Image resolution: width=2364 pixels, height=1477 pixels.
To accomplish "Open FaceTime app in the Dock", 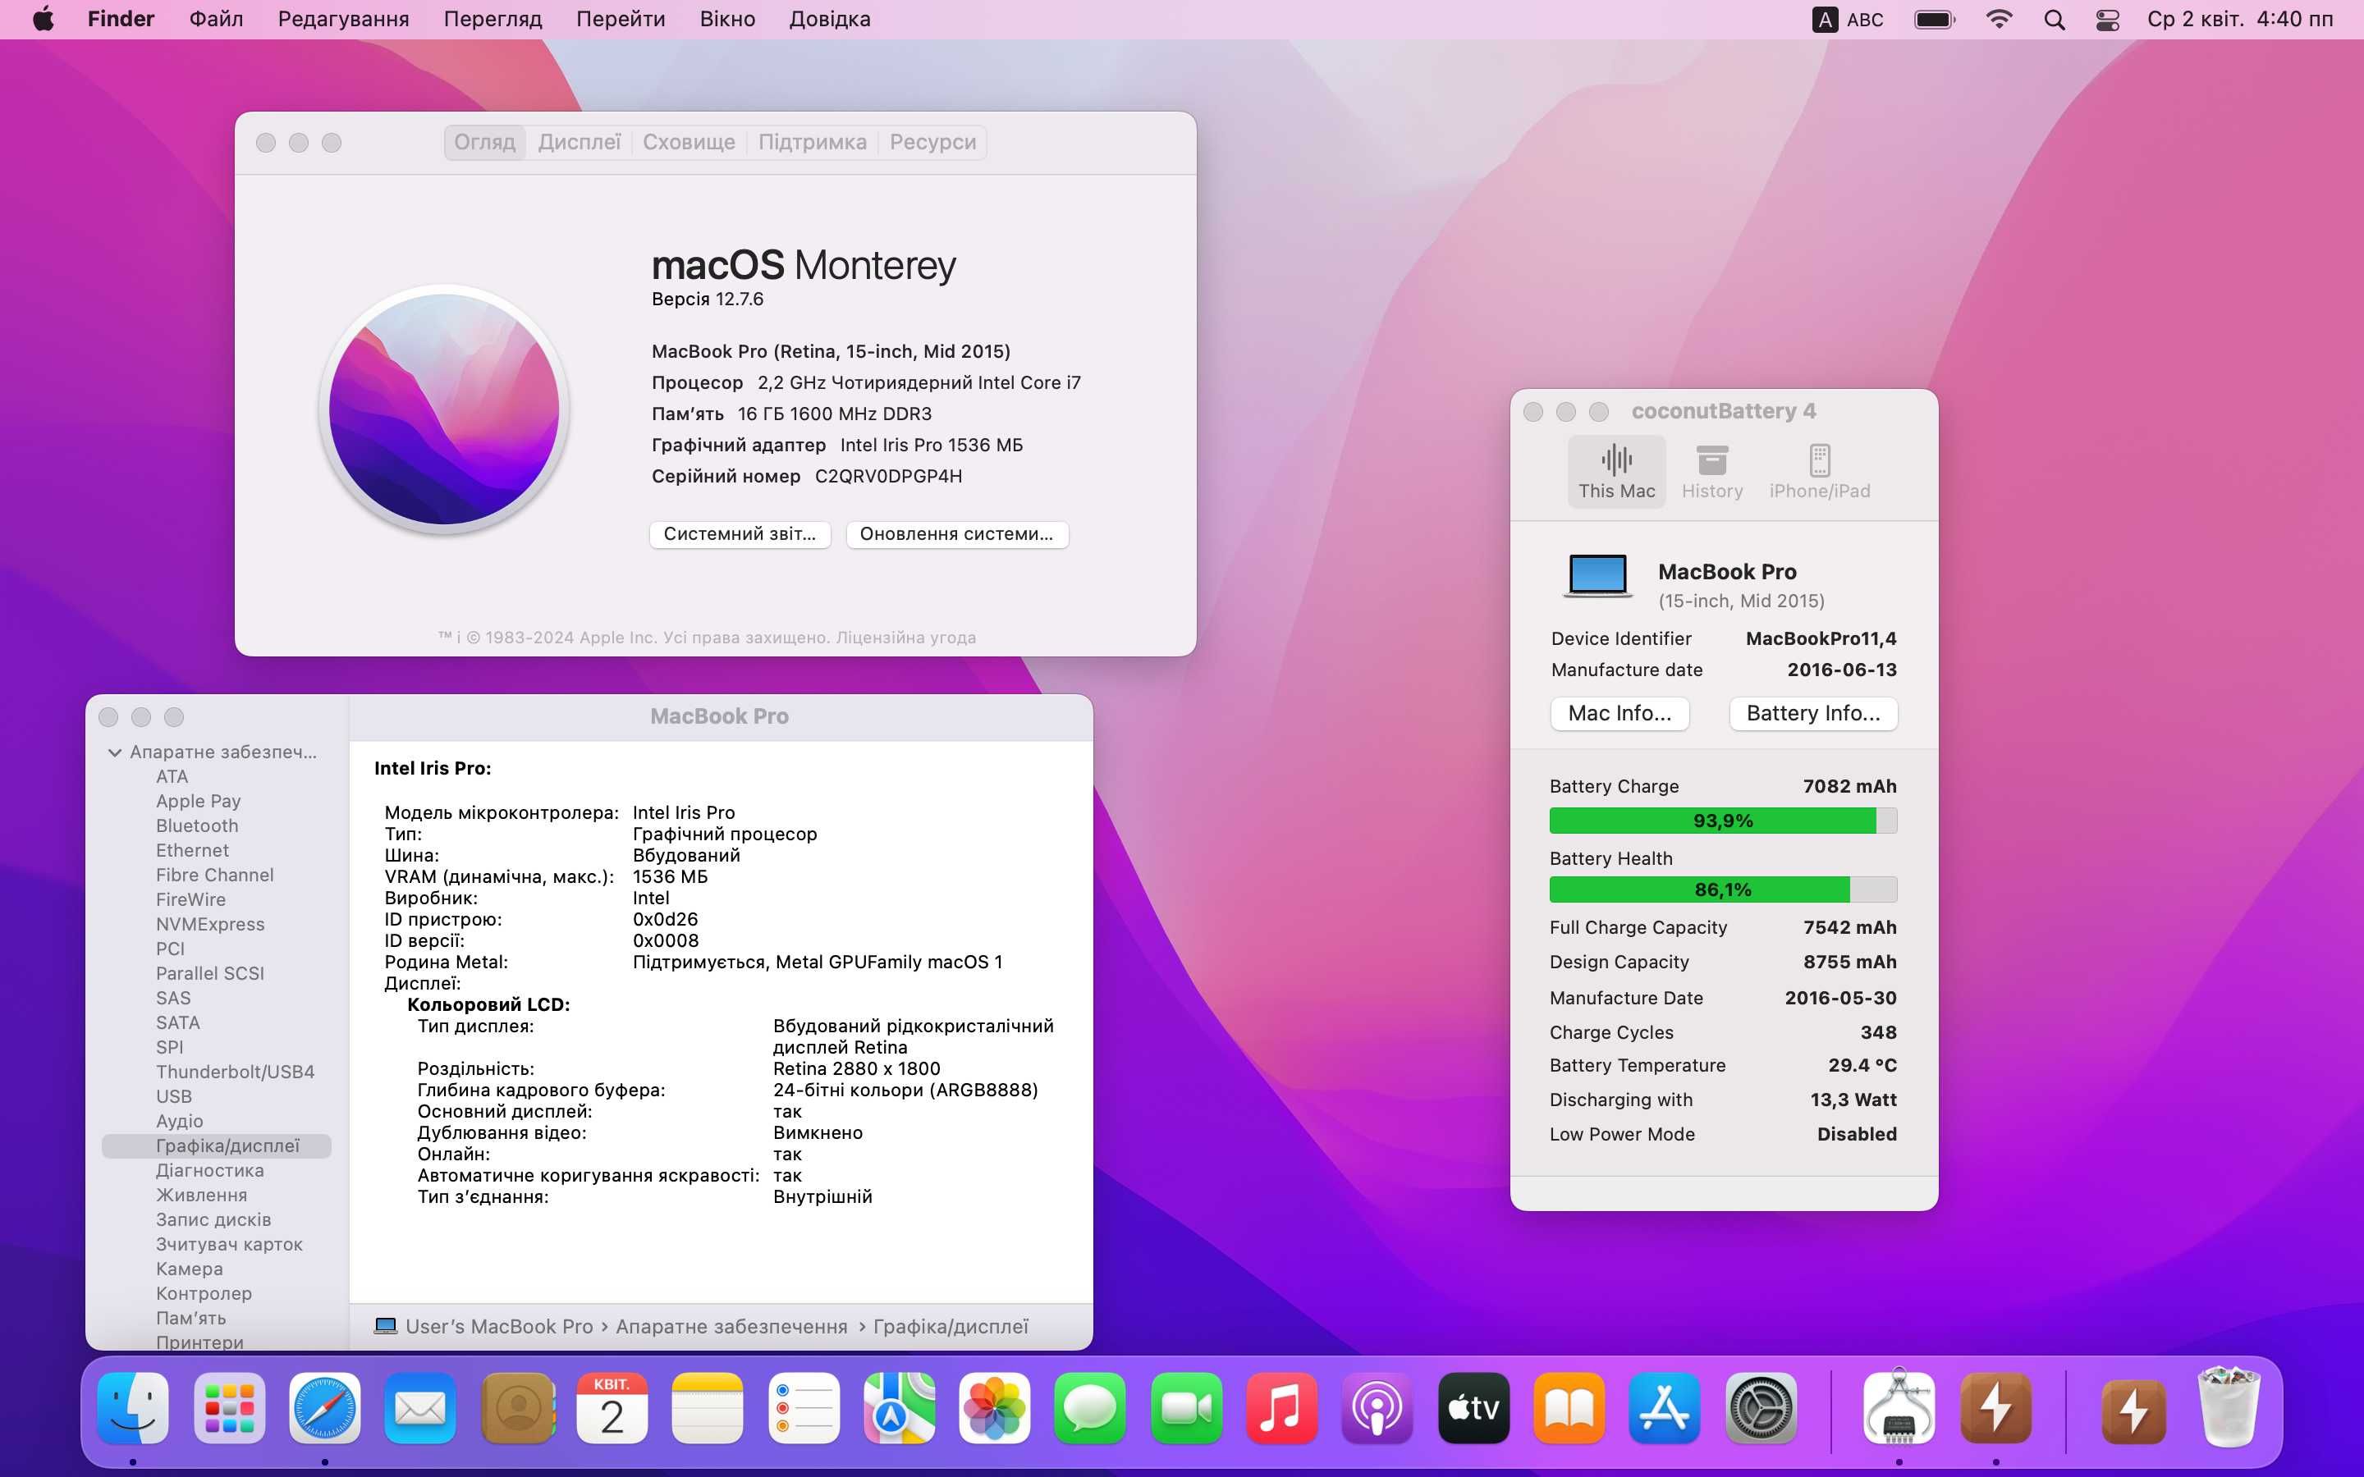I will pyautogui.click(x=1186, y=1407).
